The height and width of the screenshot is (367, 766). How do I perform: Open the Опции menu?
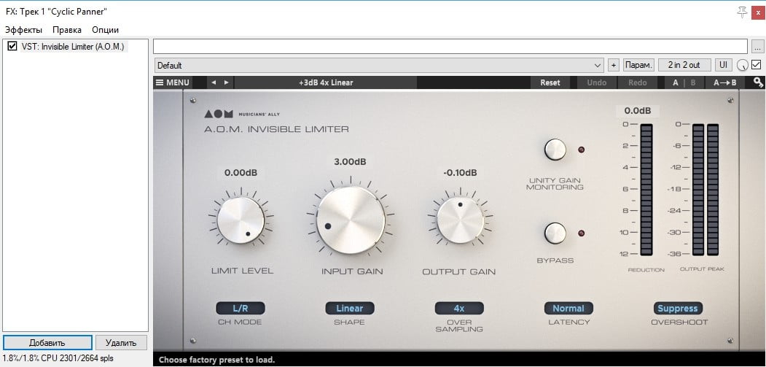[x=106, y=30]
